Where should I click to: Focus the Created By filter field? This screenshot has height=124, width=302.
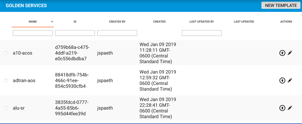coord(117,33)
